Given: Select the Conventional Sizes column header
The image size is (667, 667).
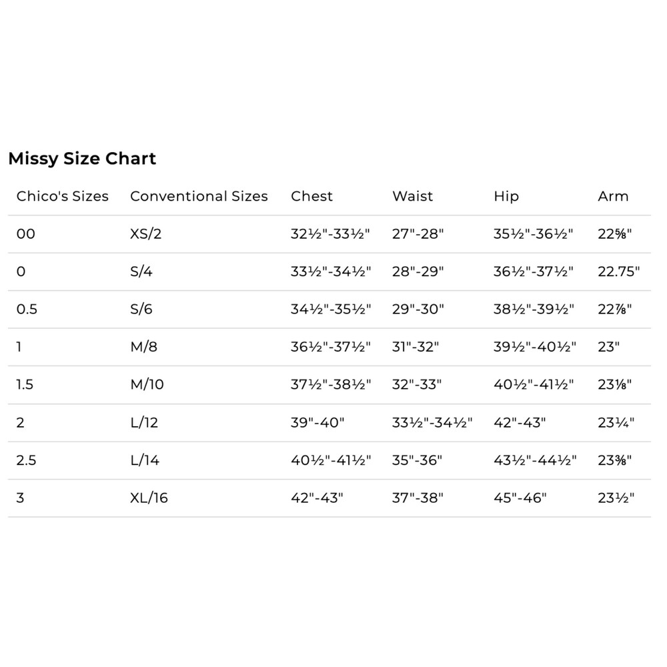Looking at the screenshot, I should point(199,196).
